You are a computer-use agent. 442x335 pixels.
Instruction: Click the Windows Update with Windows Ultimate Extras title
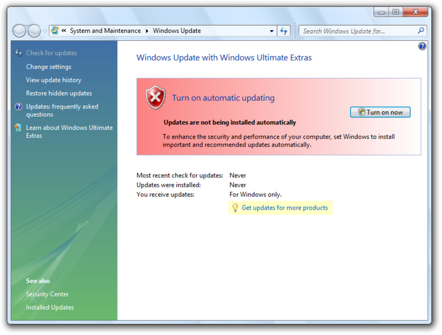(224, 58)
